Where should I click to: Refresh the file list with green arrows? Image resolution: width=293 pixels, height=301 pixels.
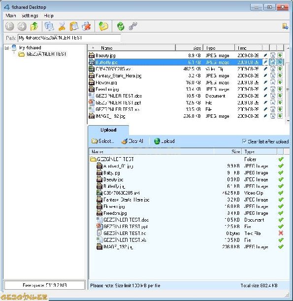pos(121,26)
